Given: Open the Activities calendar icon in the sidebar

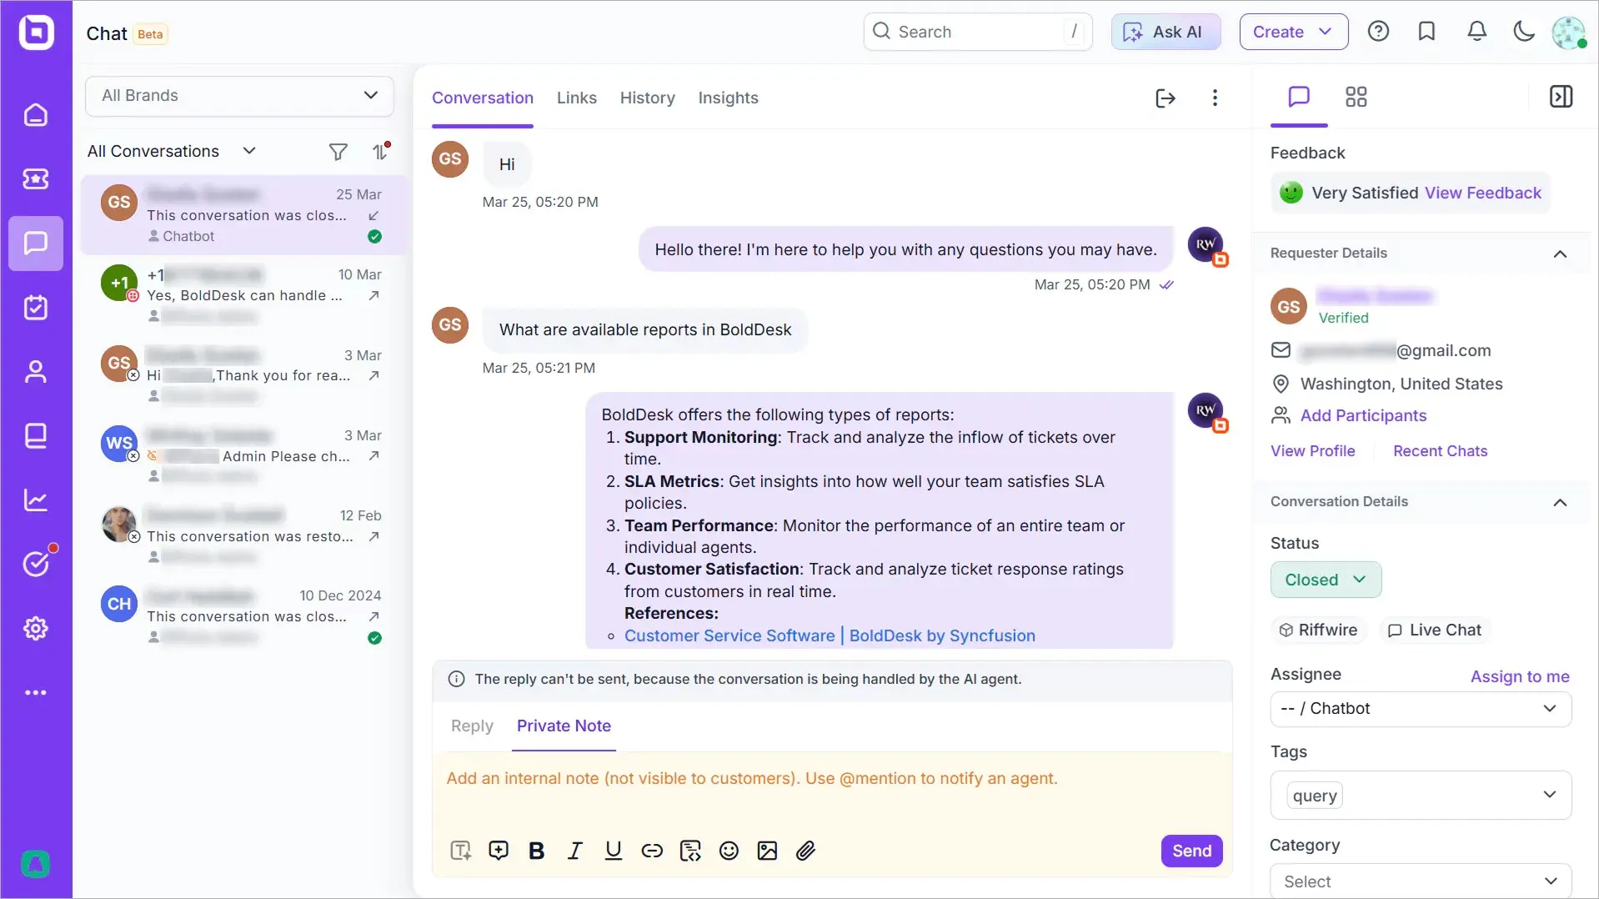Looking at the screenshot, I should [36, 307].
